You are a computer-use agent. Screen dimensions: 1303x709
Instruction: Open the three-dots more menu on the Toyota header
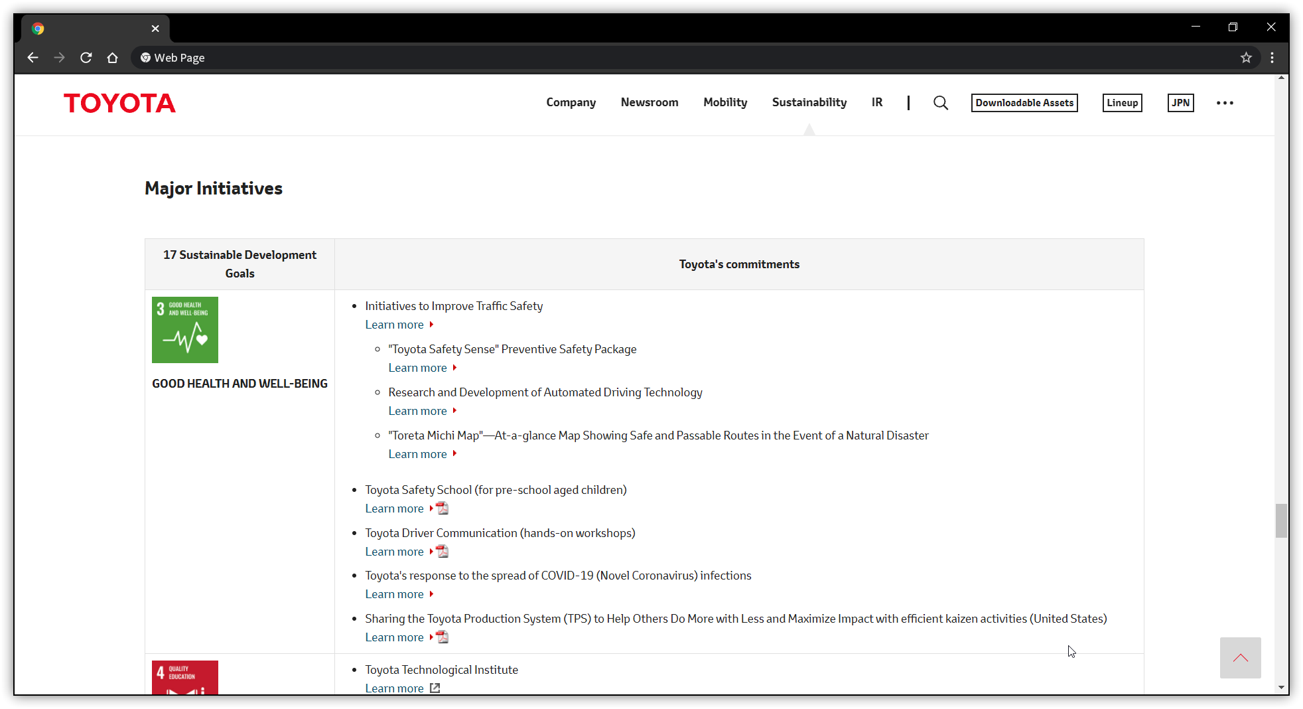(1225, 103)
